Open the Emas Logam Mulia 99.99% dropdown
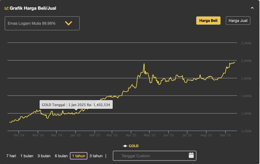260x164 pixels. (42, 23)
